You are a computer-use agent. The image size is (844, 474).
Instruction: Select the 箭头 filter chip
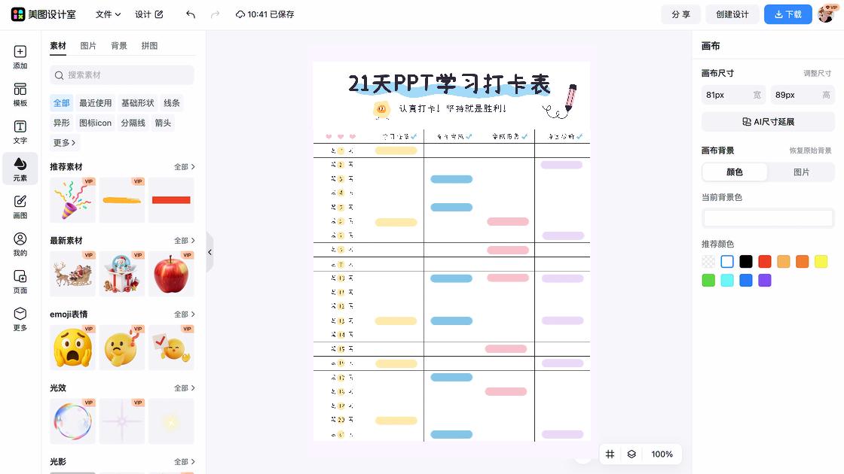[x=163, y=123]
